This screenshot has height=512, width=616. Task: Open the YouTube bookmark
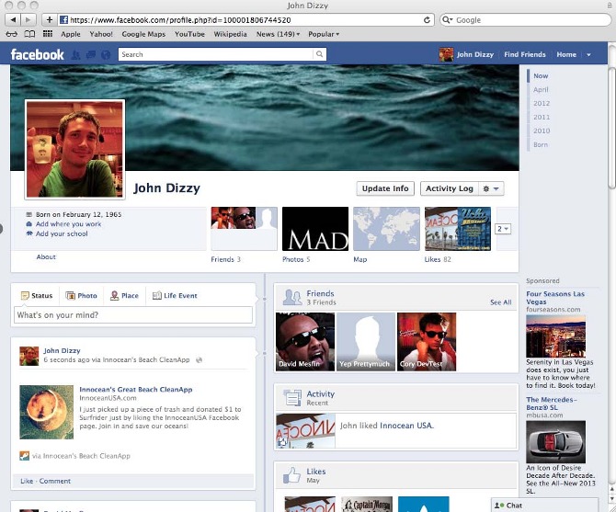click(x=189, y=34)
